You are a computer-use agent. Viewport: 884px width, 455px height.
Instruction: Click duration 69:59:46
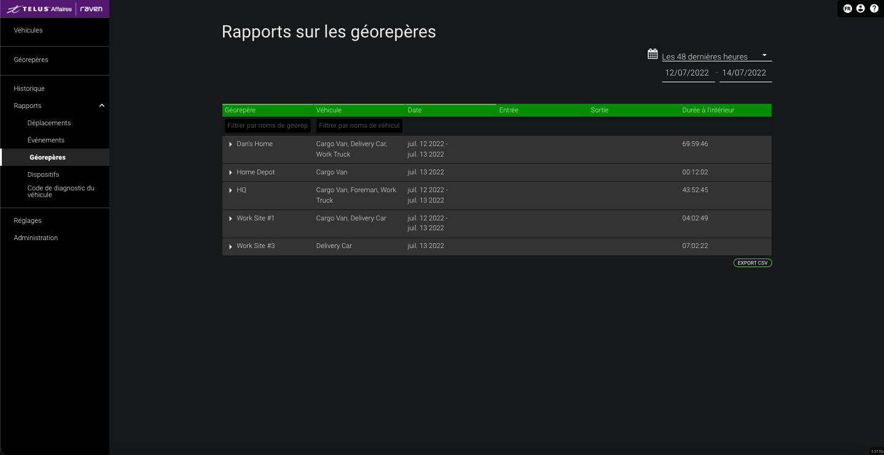(x=695, y=144)
